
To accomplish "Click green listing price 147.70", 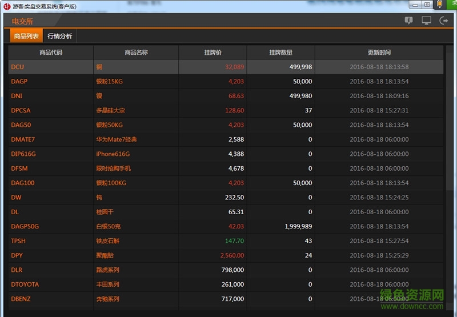I will (235, 241).
